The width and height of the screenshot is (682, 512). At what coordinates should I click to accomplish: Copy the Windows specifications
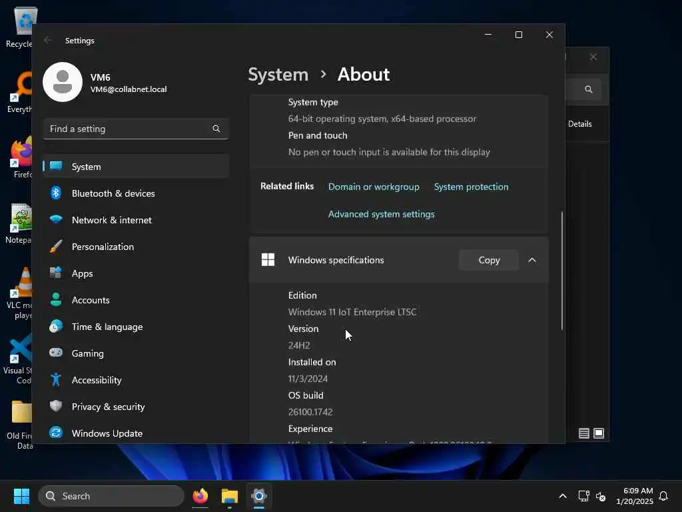pyautogui.click(x=489, y=260)
